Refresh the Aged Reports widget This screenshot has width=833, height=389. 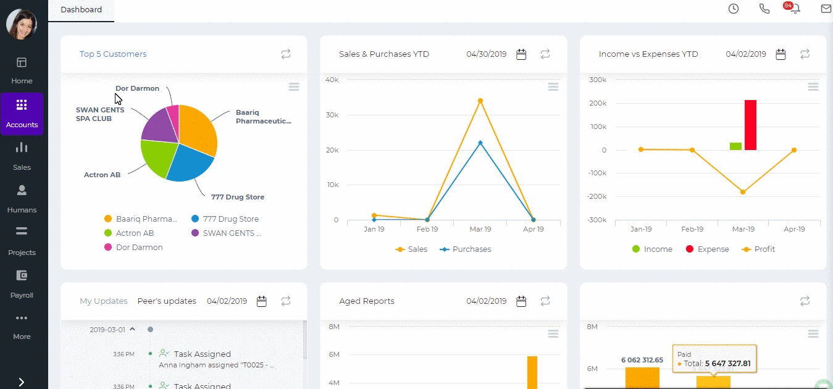[x=545, y=301]
